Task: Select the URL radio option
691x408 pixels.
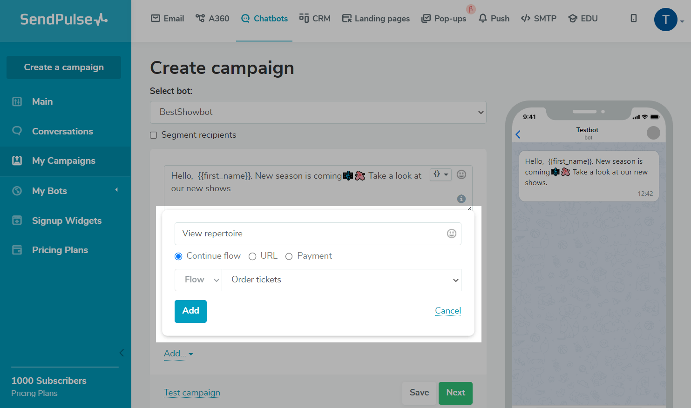Action: pyautogui.click(x=252, y=256)
